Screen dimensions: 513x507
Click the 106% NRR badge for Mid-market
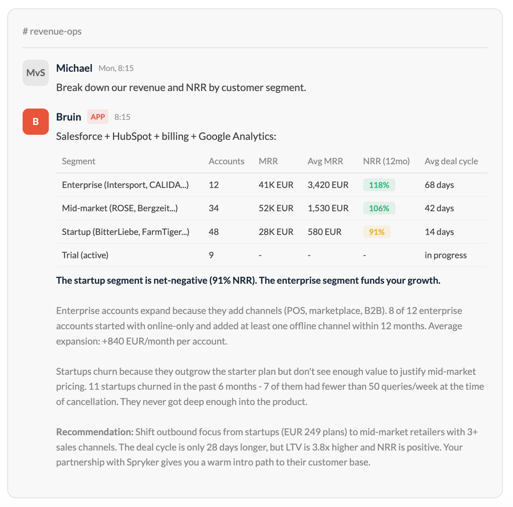point(379,208)
